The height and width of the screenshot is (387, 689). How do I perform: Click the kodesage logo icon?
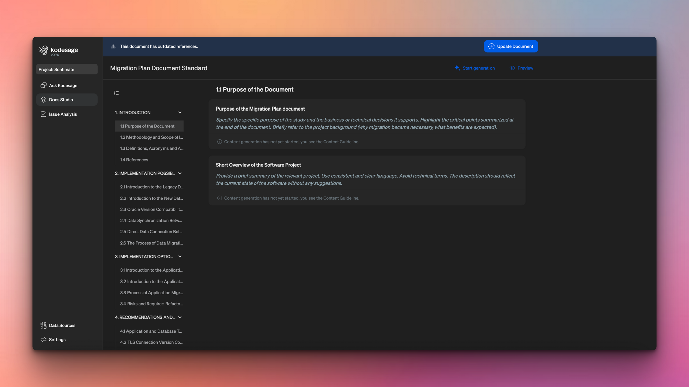(43, 50)
